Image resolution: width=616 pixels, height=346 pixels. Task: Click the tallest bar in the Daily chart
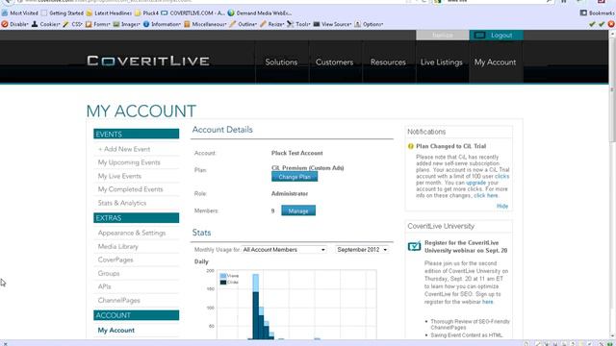(x=255, y=307)
